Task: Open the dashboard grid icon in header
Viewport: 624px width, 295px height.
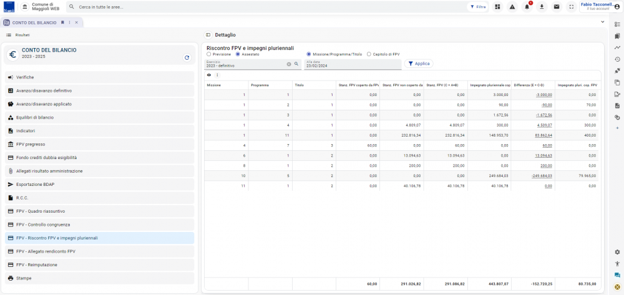Action: point(497,7)
